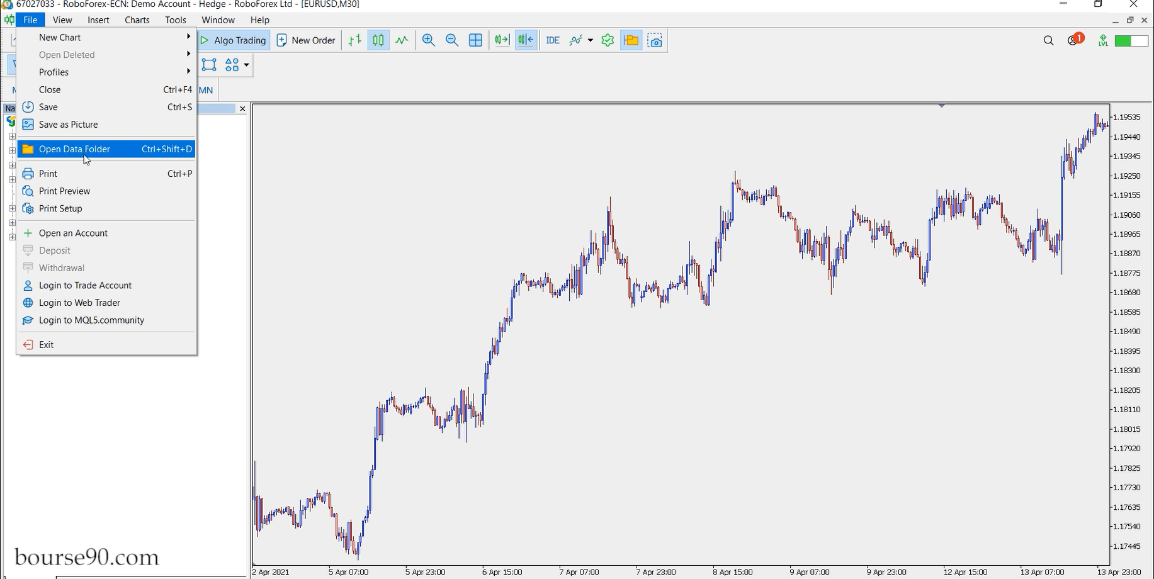Toggle Algo Trading on or off
Image resolution: width=1154 pixels, height=579 pixels.
[234, 40]
